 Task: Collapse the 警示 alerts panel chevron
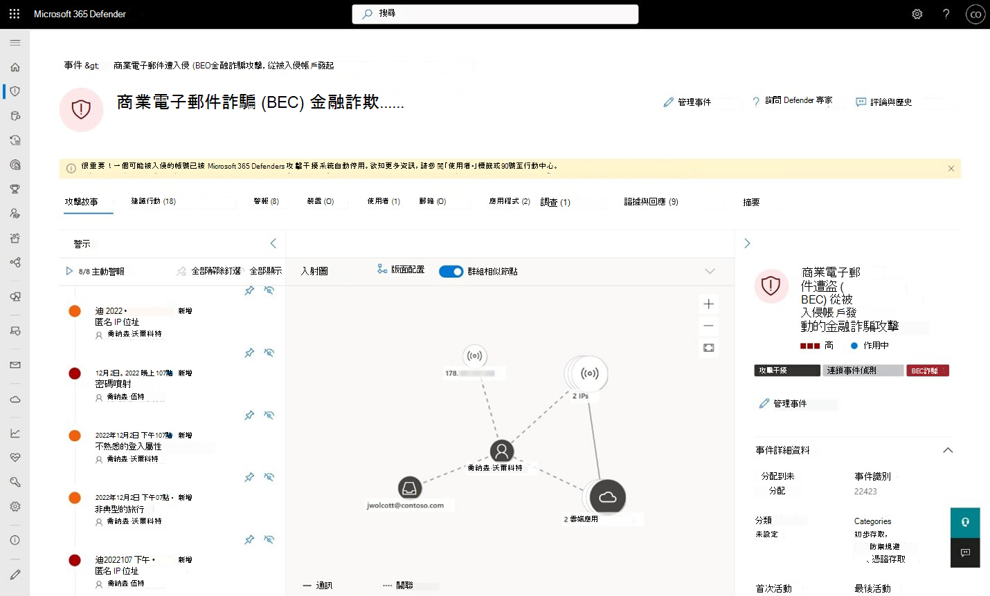273,243
